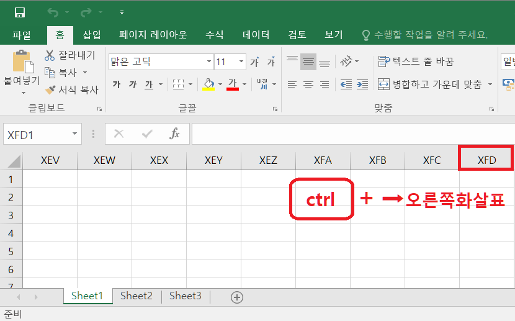
Task: Apply the yellow fill color bucket
Action: [208, 84]
